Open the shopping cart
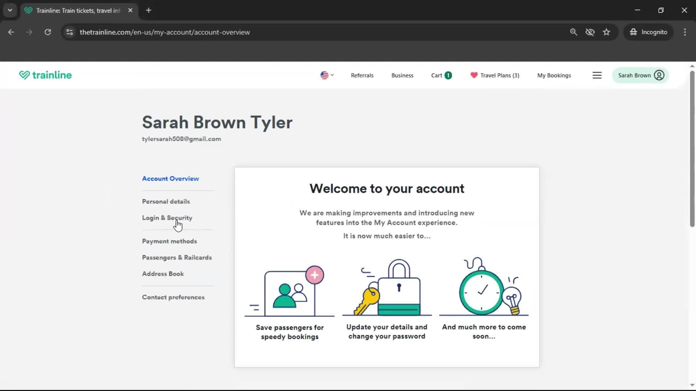This screenshot has width=696, height=391. pos(441,75)
